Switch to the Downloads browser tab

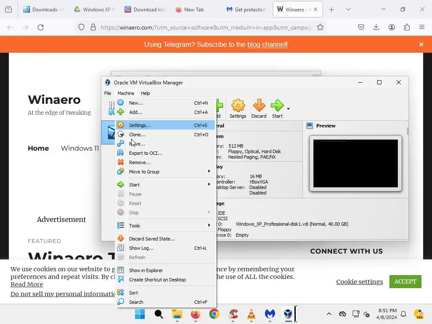44,9
